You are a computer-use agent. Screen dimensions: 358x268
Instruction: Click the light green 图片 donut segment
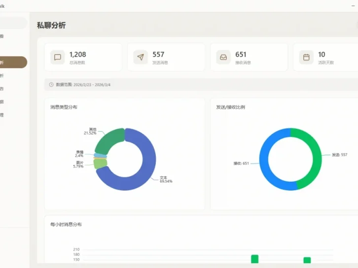coord(100,164)
